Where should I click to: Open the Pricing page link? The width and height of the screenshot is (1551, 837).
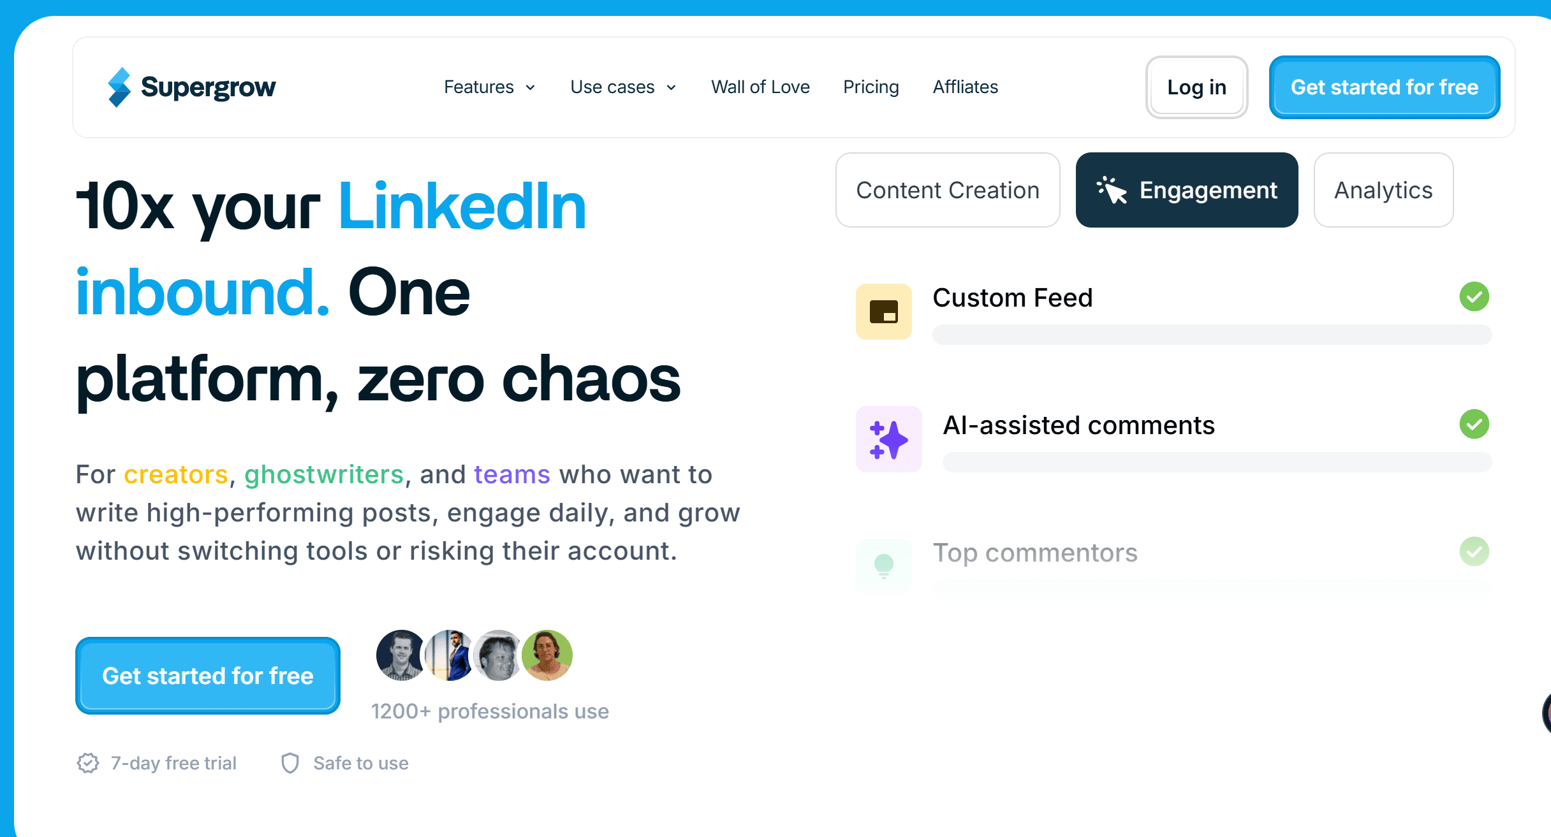click(871, 87)
